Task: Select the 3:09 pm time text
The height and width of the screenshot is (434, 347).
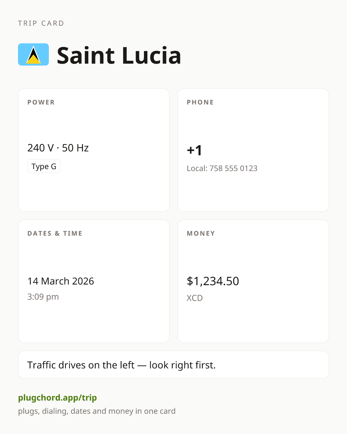Action: pos(43,297)
